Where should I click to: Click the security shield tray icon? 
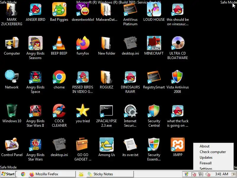[187, 174]
